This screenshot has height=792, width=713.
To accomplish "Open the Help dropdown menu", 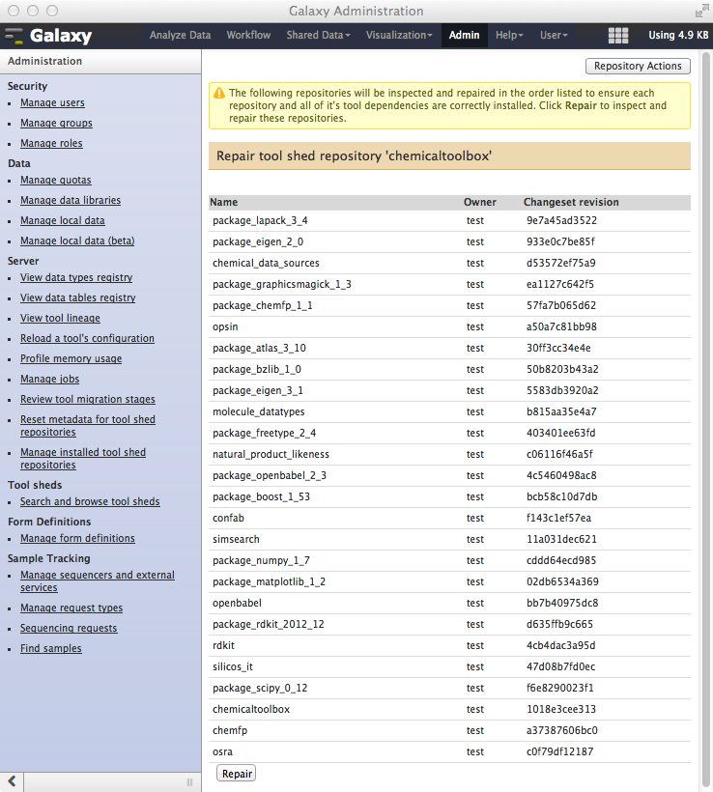I will click(x=509, y=36).
